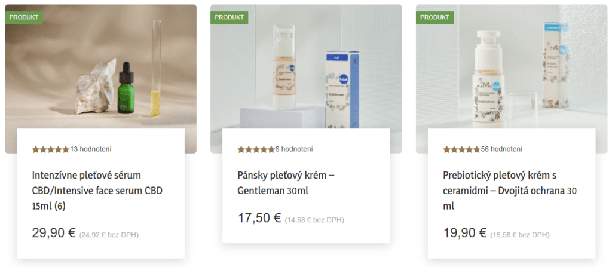Viewport: 612px width, 267px height.
Task: Open the 13 hodnotení reviews link
Action: coord(91,149)
